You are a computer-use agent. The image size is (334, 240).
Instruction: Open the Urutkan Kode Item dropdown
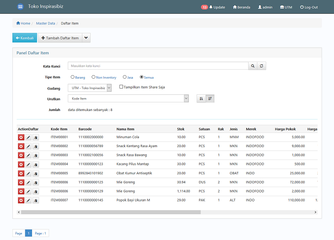[x=128, y=99]
